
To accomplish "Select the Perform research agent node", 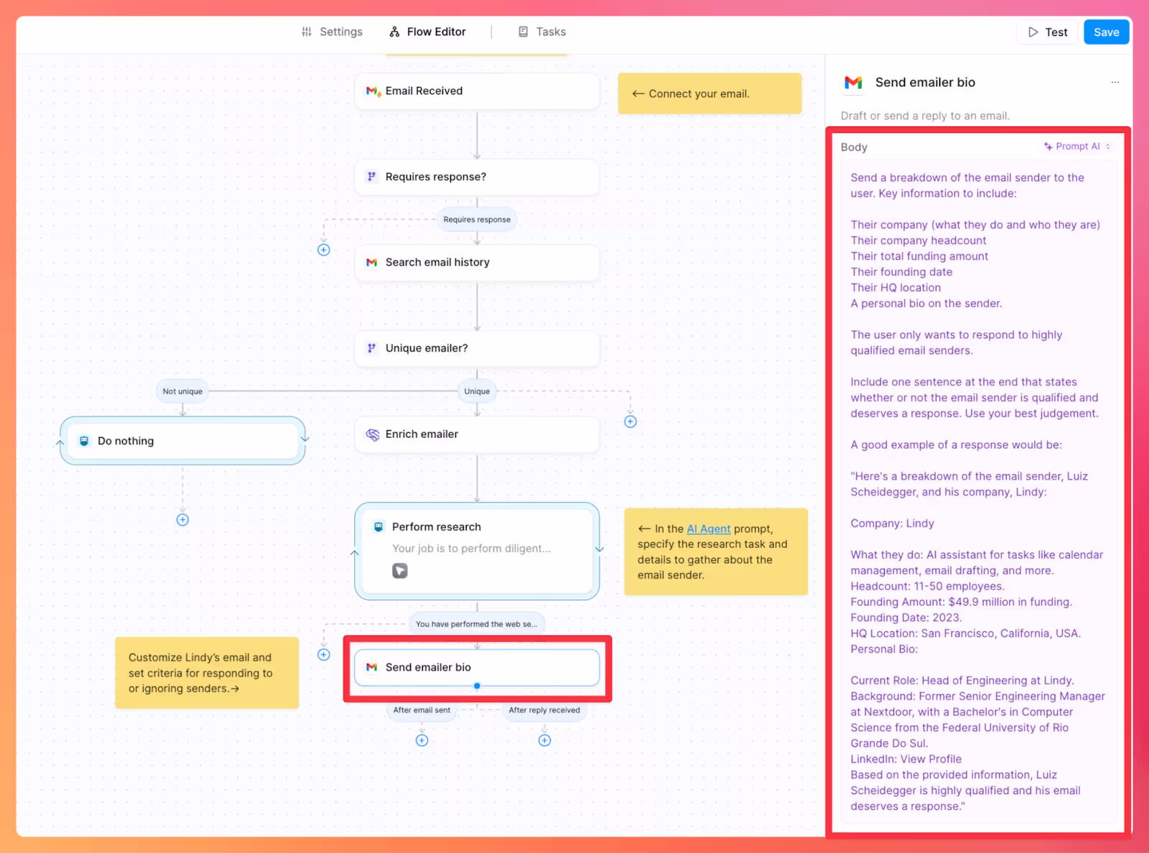I will click(x=477, y=551).
